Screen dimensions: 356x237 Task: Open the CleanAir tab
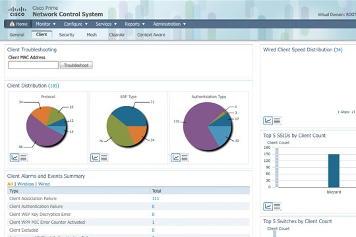117,35
